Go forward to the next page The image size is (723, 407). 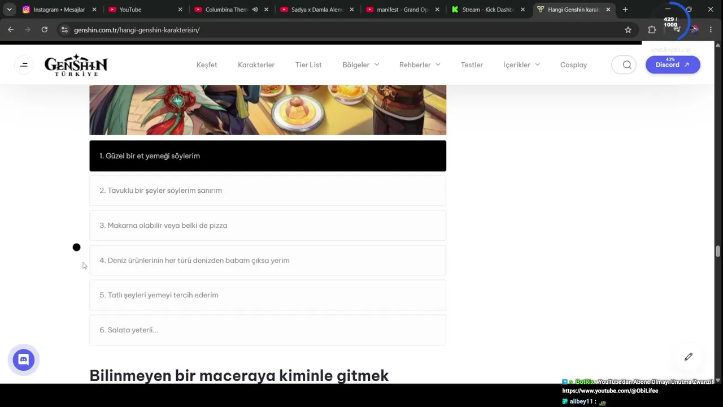coord(27,30)
